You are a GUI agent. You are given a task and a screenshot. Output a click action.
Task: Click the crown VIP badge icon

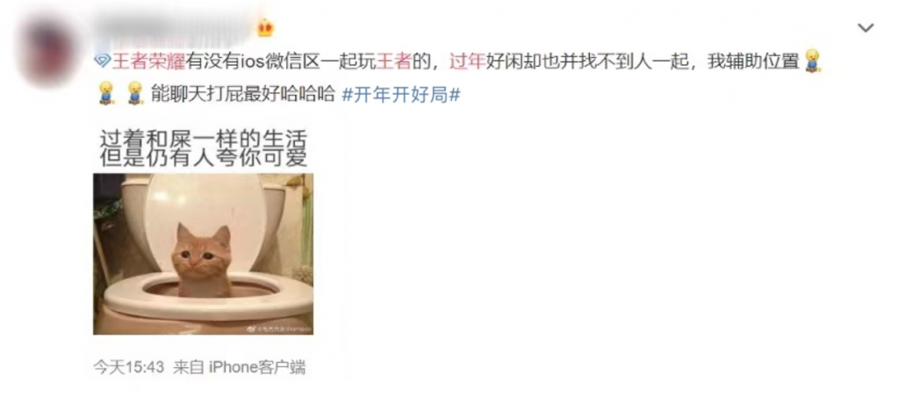[x=265, y=27]
